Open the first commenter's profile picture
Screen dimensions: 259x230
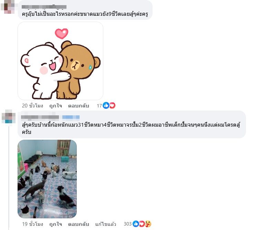click(x=8, y=6)
